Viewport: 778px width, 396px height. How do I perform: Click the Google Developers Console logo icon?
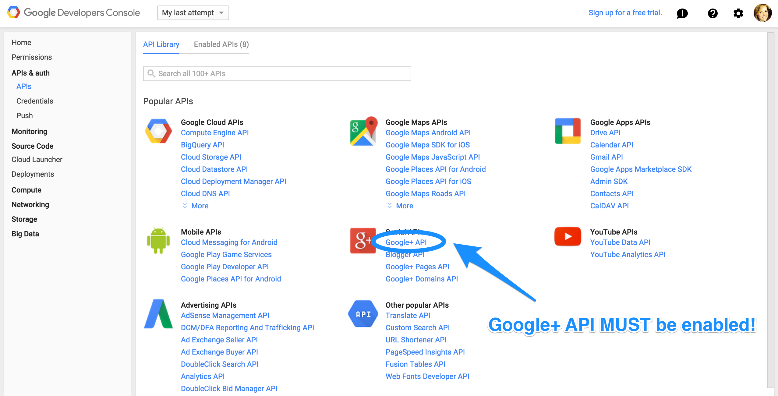(x=13, y=12)
